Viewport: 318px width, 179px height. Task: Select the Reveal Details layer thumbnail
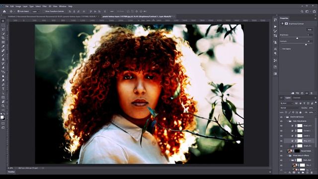pos(290,151)
